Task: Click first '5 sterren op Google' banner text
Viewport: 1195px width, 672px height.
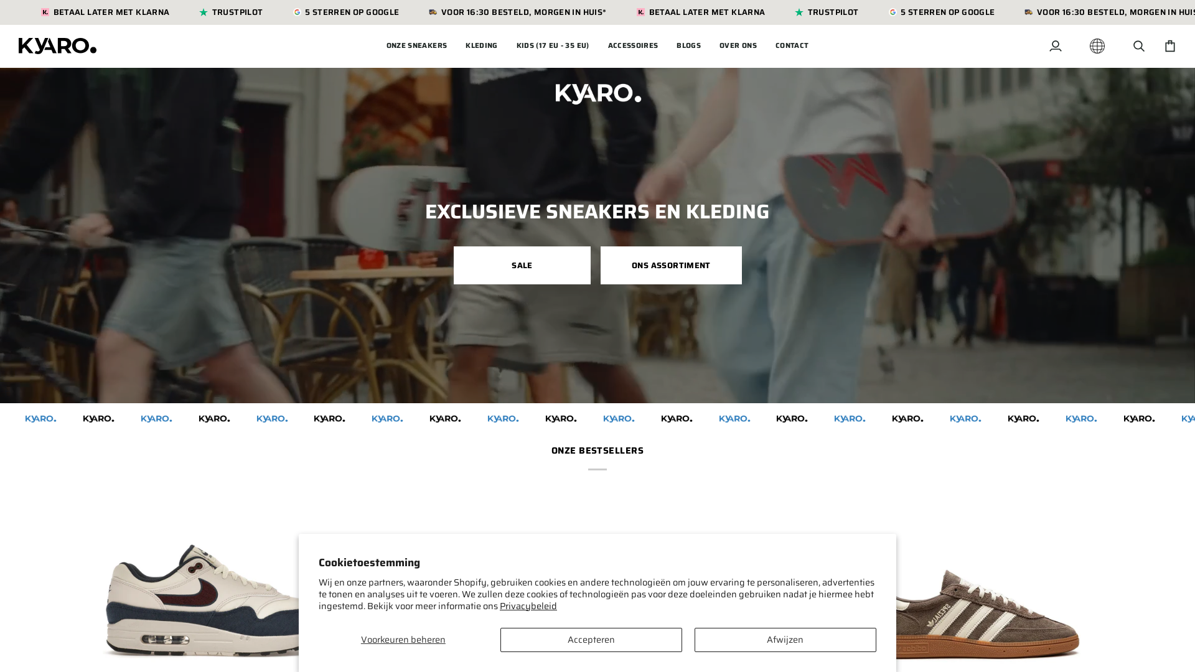Action: (352, 12)
